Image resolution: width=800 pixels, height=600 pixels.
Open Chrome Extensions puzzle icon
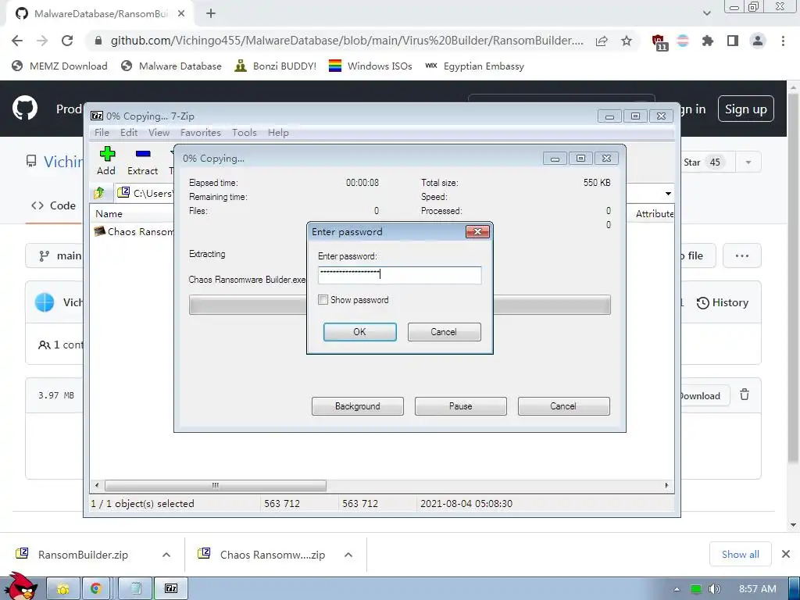point(708,41)
